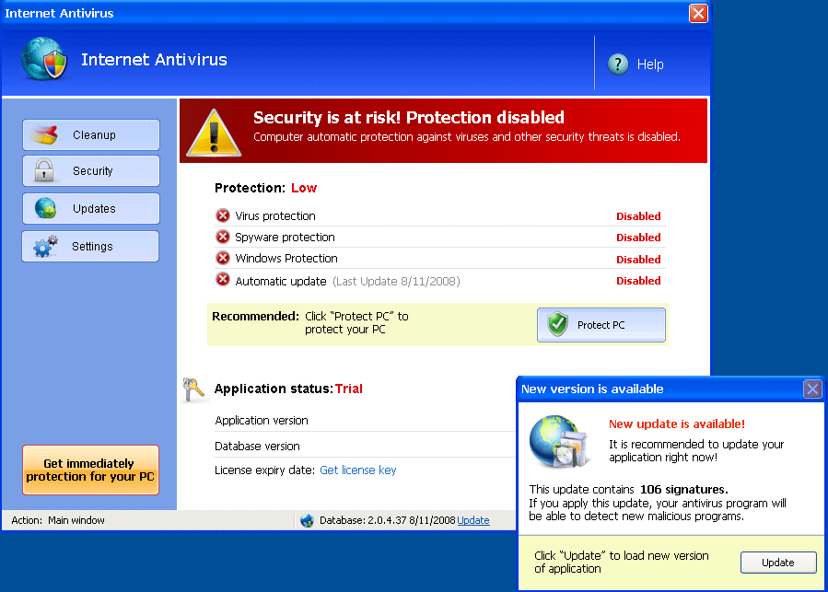Click the globe shield logo in header

point(44,61)
